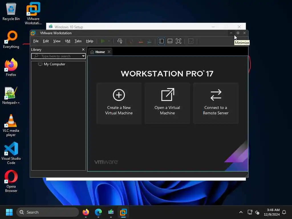Click the green Power On play button

(103, 41)
